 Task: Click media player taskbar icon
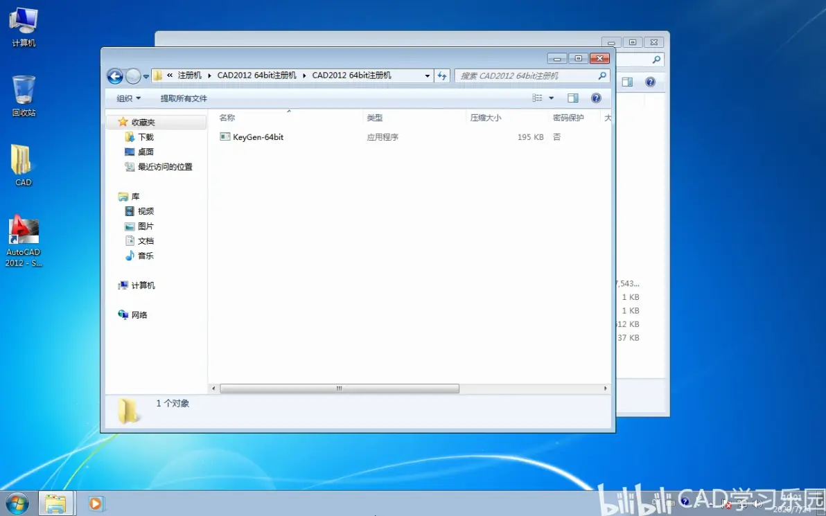point(96,504)
